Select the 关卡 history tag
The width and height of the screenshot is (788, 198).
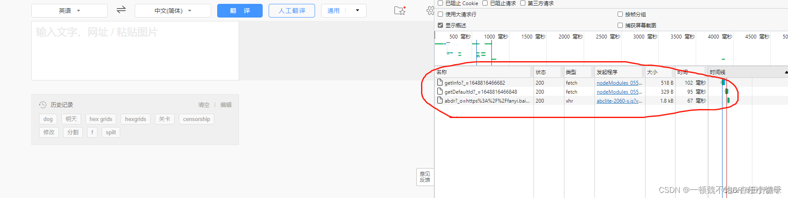(x=165, y=119)
